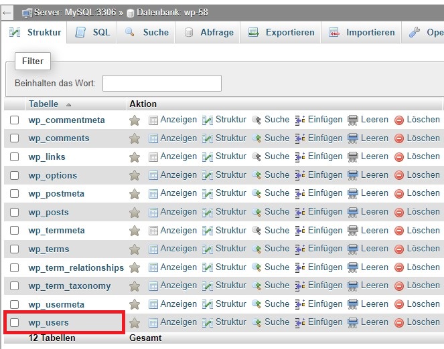The height and width of the screenshot is (349, 444).
Task: Tick the checkbox for wp_links
Action: click(15, 156)
